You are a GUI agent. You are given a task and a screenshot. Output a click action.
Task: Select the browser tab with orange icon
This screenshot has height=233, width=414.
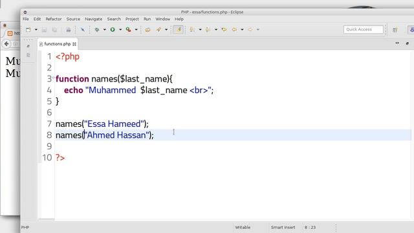tap(13, 33)
